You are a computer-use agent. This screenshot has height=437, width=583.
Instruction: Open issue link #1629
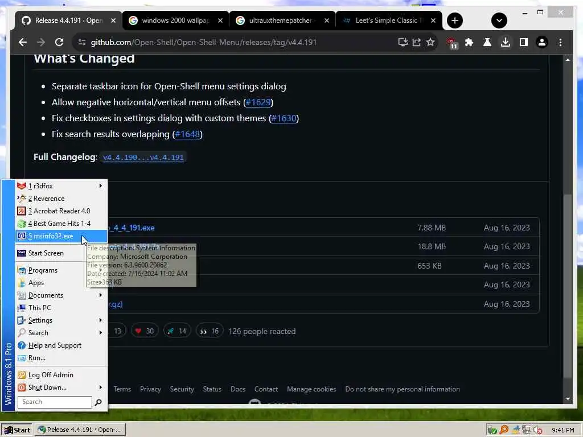[258, 102]
